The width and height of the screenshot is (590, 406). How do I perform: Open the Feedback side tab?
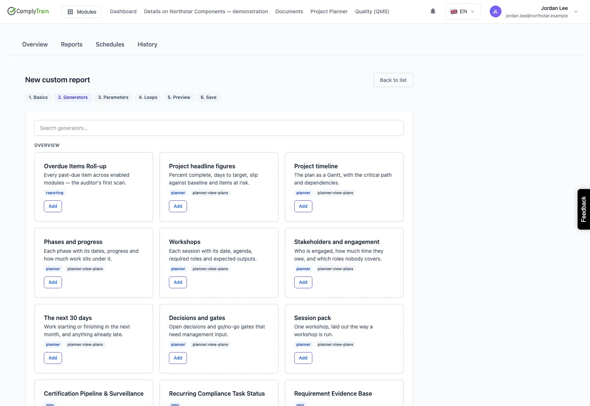click(584, 209)
